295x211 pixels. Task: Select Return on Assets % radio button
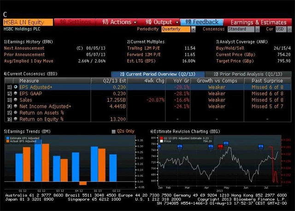(16, 112)
